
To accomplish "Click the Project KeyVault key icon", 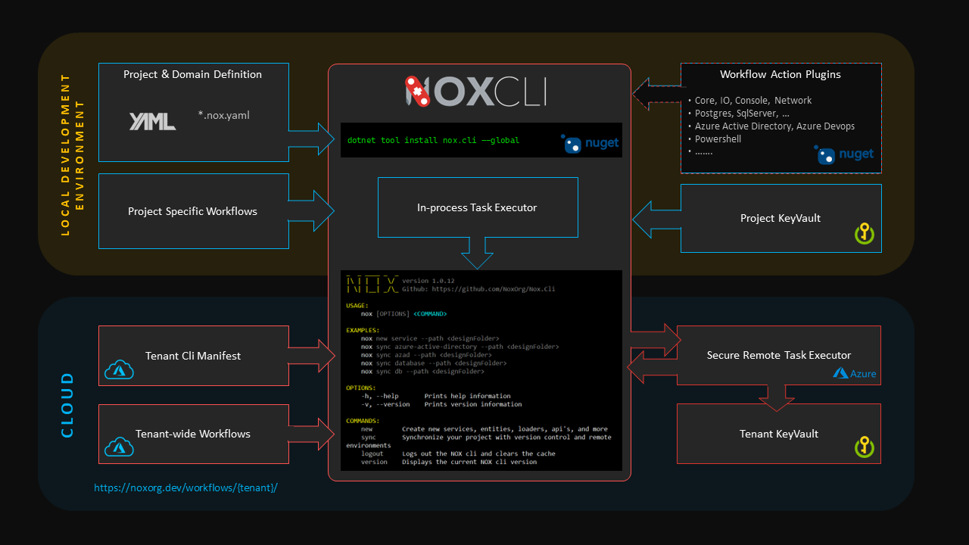I will point(865,233).
